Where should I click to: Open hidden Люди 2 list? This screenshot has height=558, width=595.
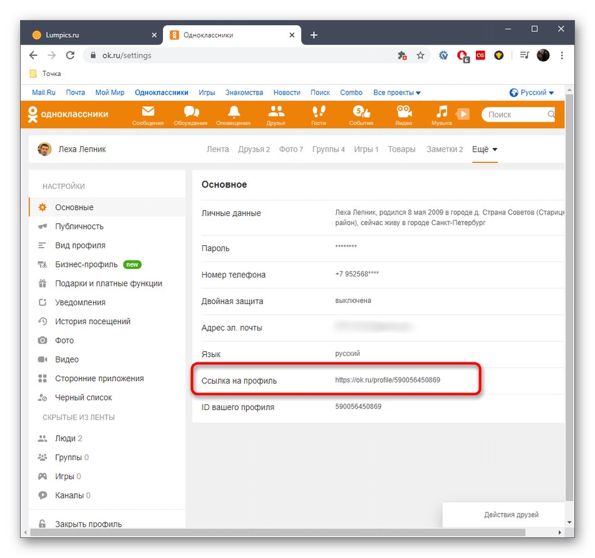[x=107, y=438]
